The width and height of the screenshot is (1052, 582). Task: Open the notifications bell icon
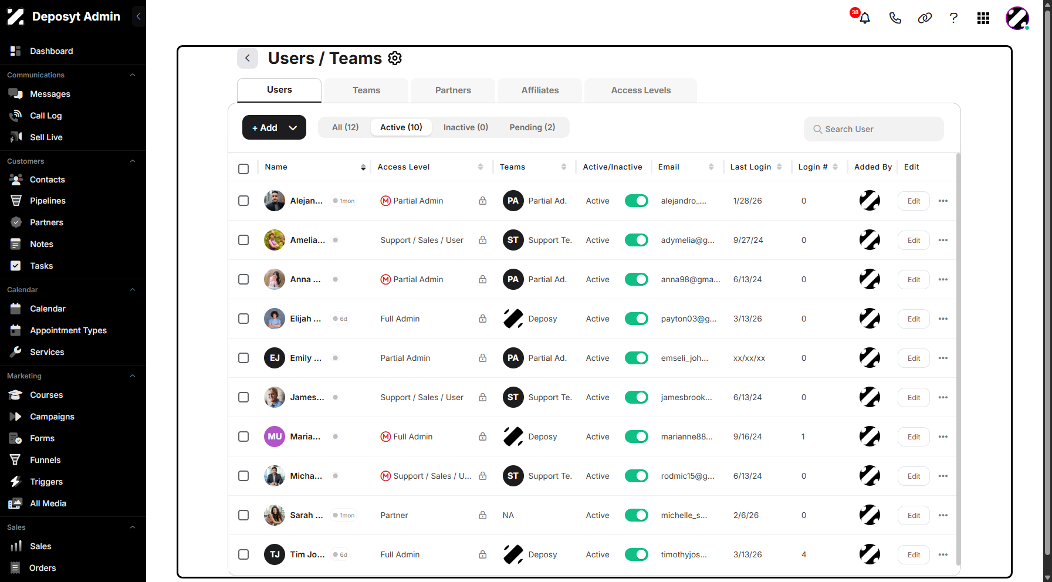pyautogui.click(x=864, y=18)
